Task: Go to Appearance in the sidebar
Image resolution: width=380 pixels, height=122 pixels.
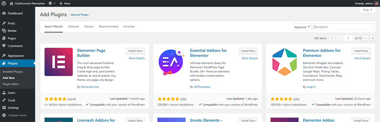Action: 16,55
